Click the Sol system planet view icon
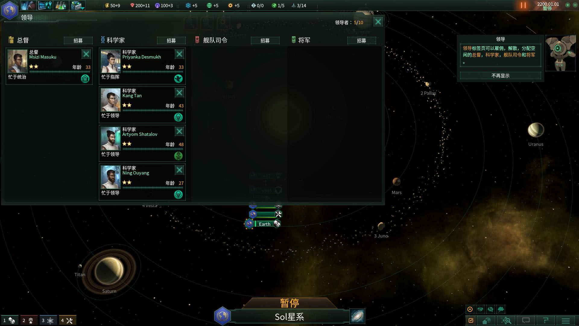Viewport: 579px width, 326px height. click(222, 316)
